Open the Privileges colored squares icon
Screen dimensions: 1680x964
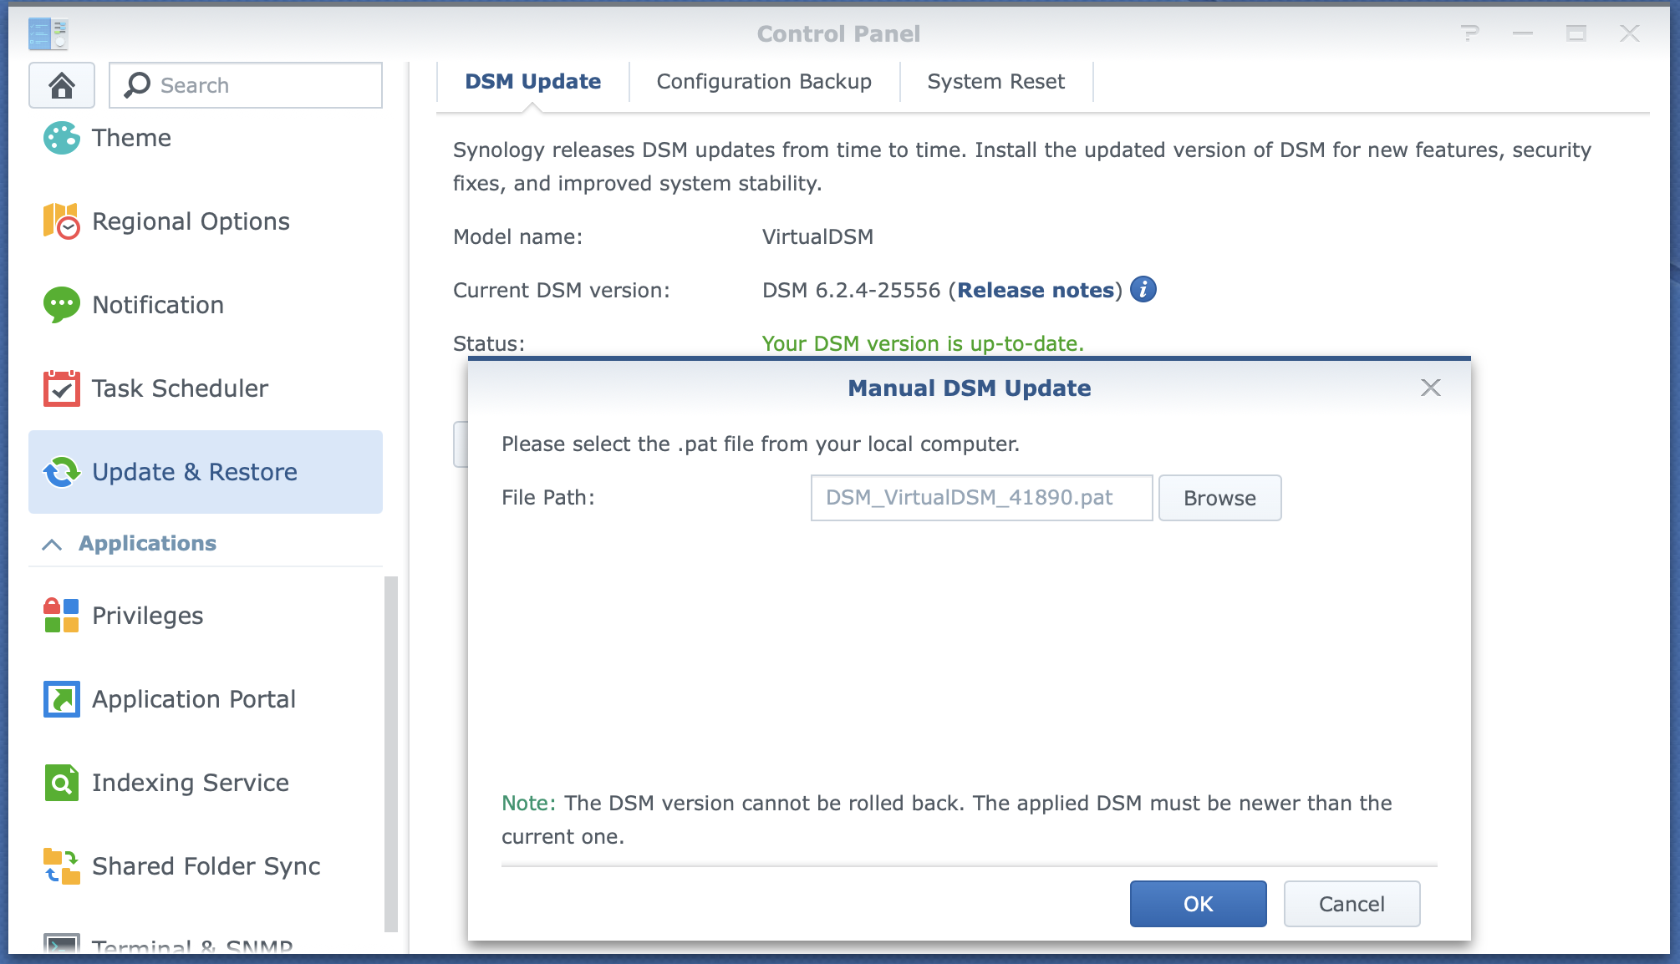coord(62,616)
